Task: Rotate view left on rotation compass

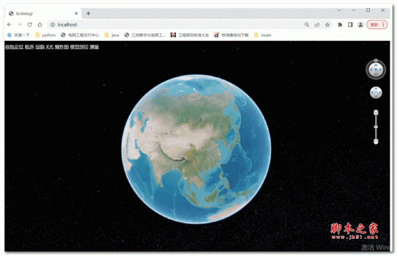Action: (371, 69)
